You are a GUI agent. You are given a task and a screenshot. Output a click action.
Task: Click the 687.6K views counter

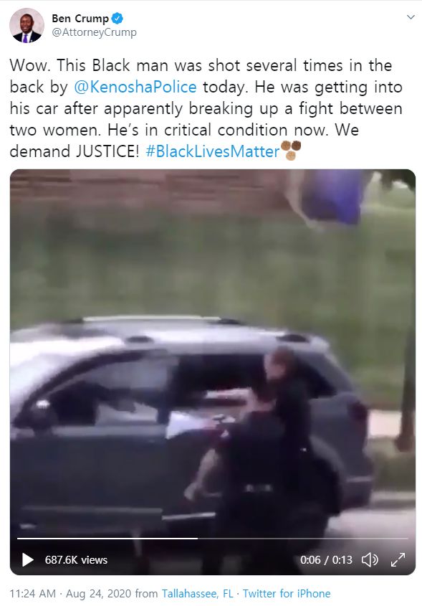(76, 559)
